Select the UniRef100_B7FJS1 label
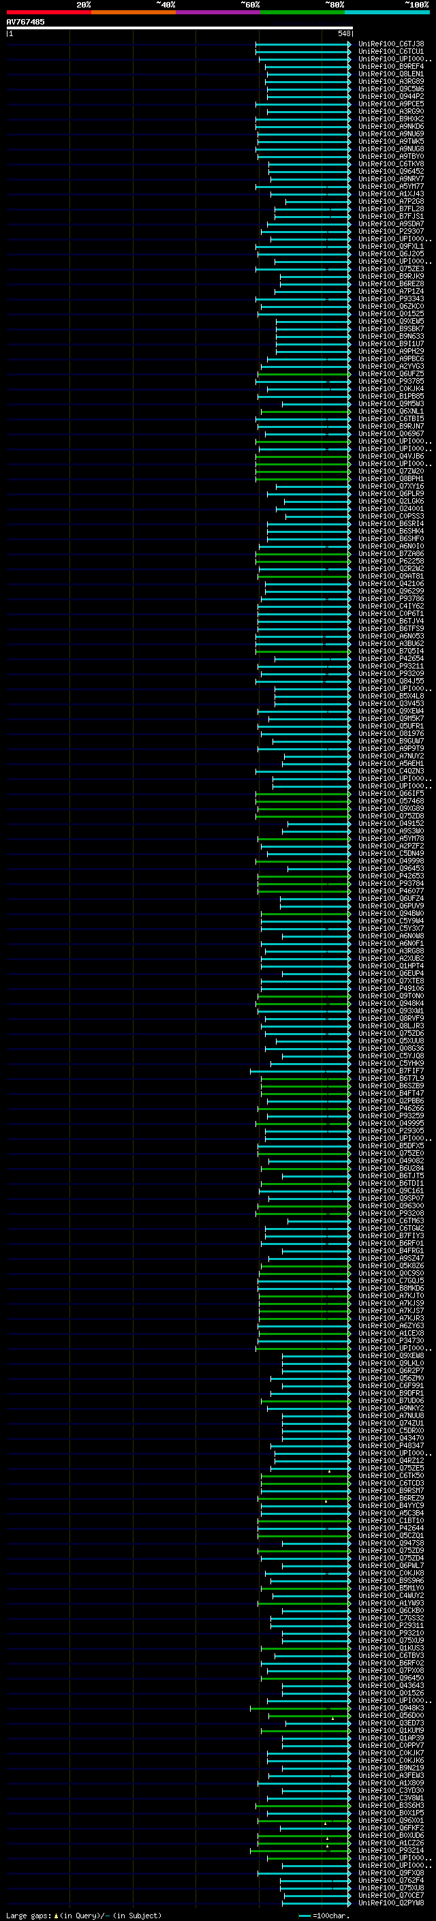 [391, 216]
